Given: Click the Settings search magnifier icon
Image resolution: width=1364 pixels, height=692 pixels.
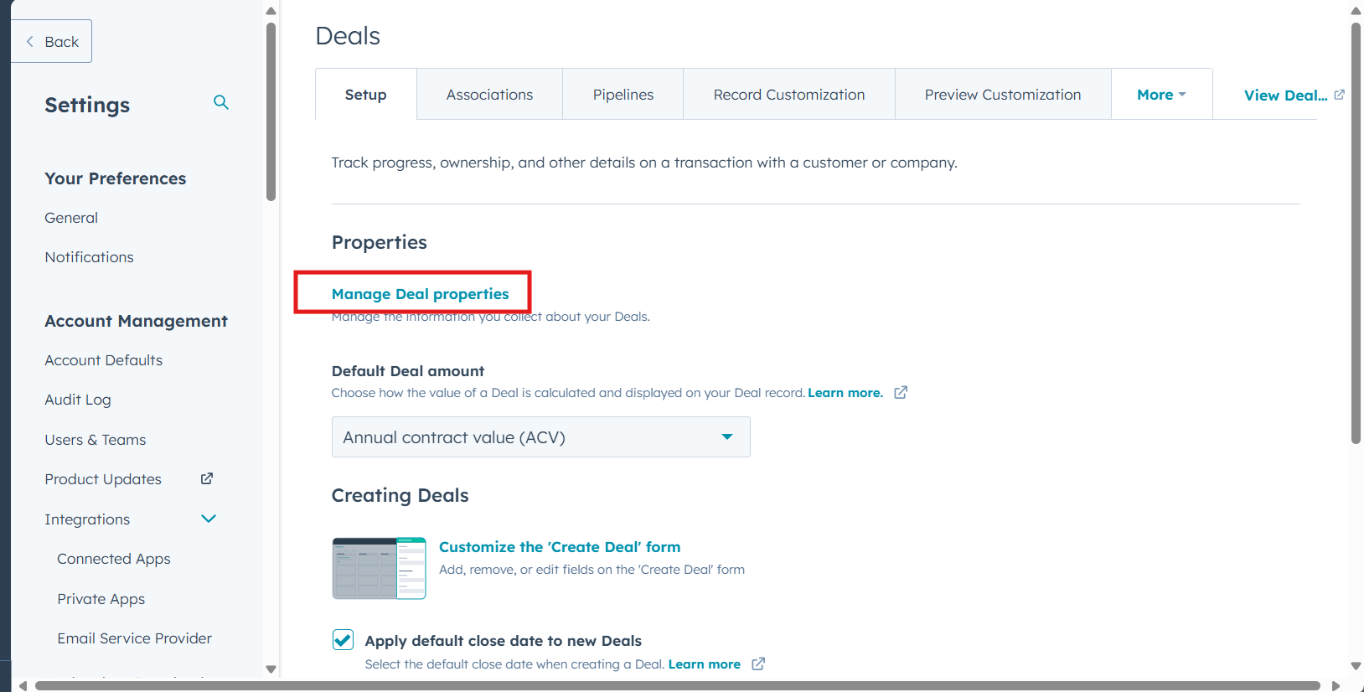Looking at the screenshot, I should 221,102.
